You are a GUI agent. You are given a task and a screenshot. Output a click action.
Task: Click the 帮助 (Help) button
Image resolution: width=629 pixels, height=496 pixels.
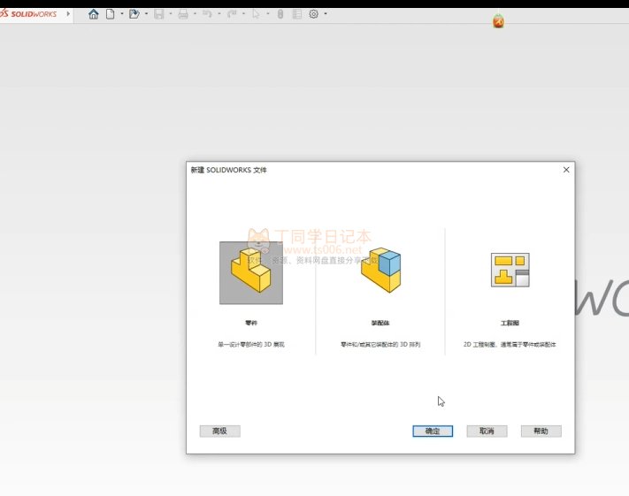[541, 431]
